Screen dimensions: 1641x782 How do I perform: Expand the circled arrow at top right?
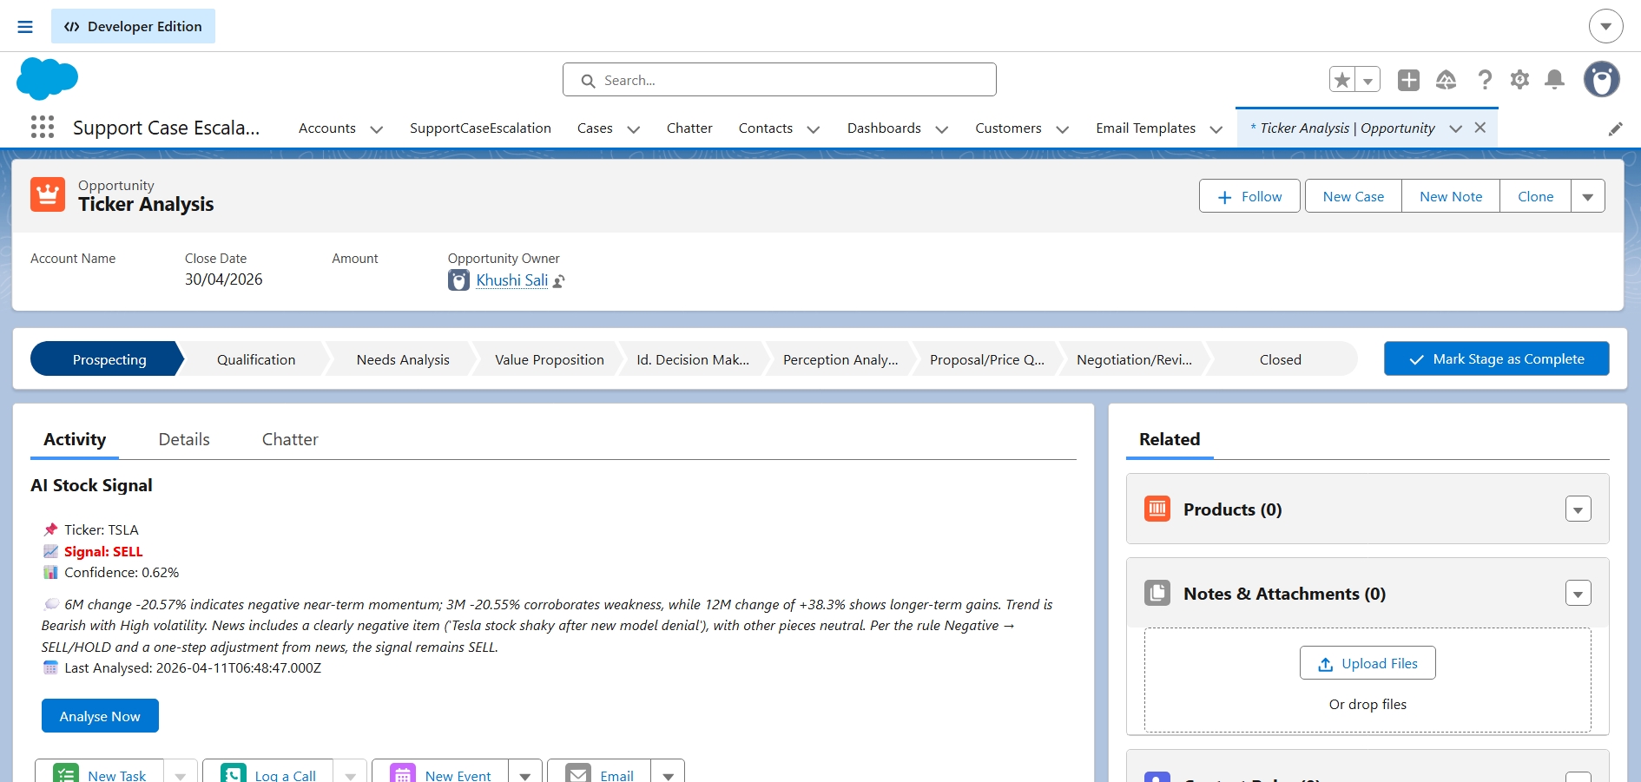coord(1605,26)
